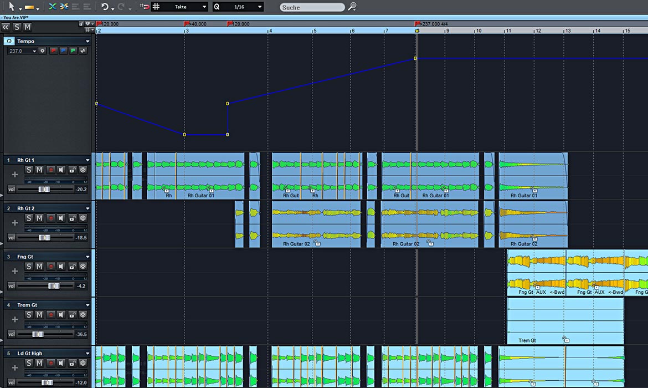Click the vol button on Rh Gt 2
Screen dimensions: 648x388
[11, 238]
